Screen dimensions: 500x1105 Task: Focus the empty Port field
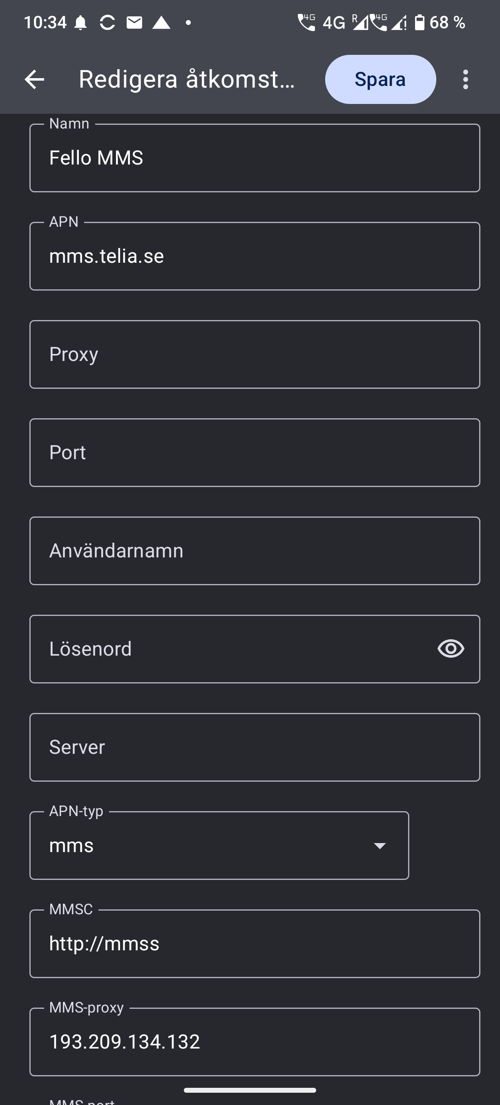point(255,453)
